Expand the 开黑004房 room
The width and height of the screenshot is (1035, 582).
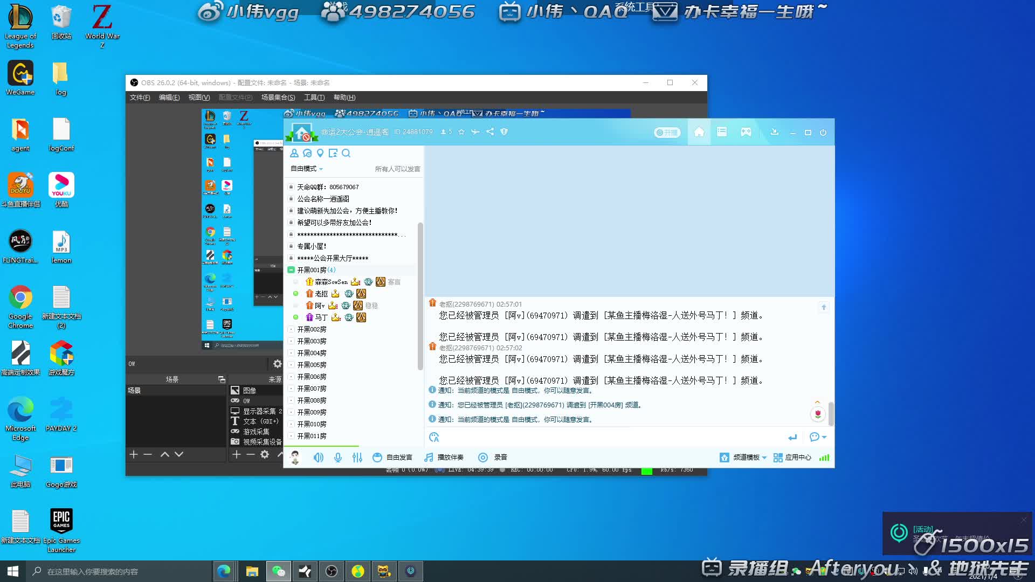(x=291, y=353)
